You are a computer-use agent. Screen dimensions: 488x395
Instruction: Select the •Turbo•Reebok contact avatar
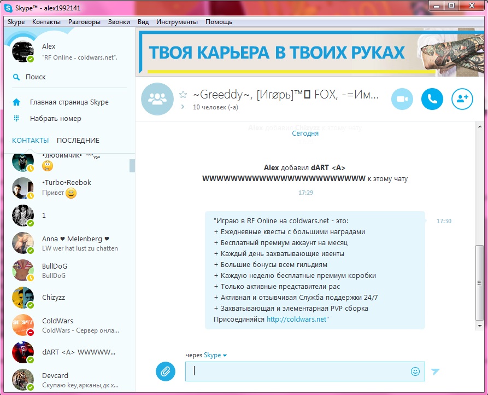pos(23,188)
